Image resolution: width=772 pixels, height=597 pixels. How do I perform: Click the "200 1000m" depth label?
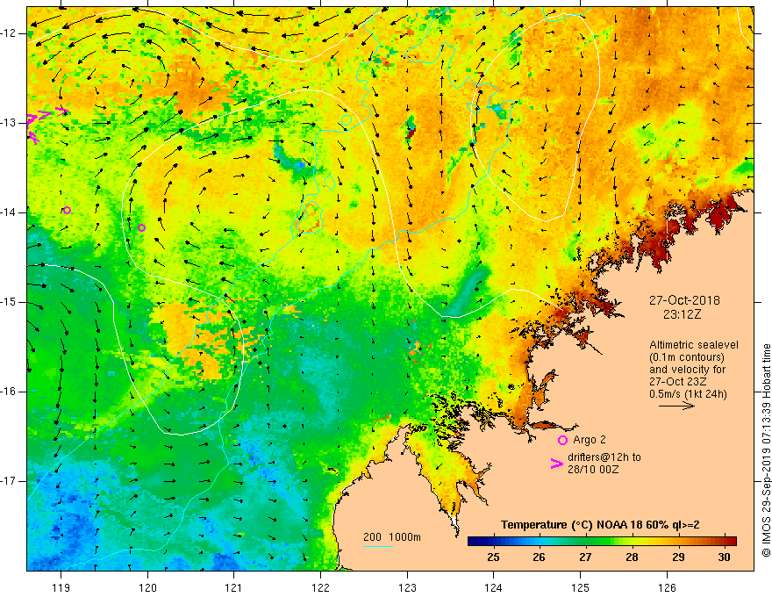[392, 537]
